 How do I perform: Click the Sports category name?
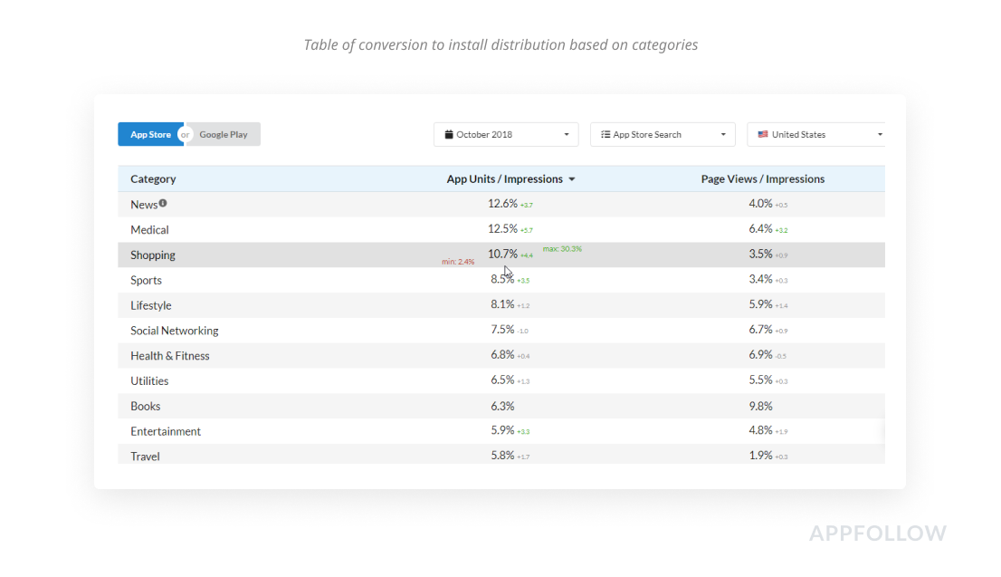pyautogui.click(x=147, y=281)
